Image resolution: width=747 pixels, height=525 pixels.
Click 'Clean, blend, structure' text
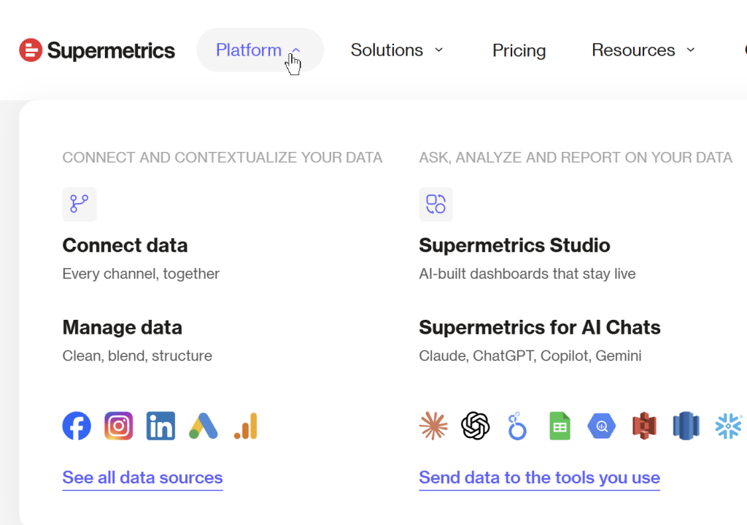pyautogui.click(x=137, y=356)
